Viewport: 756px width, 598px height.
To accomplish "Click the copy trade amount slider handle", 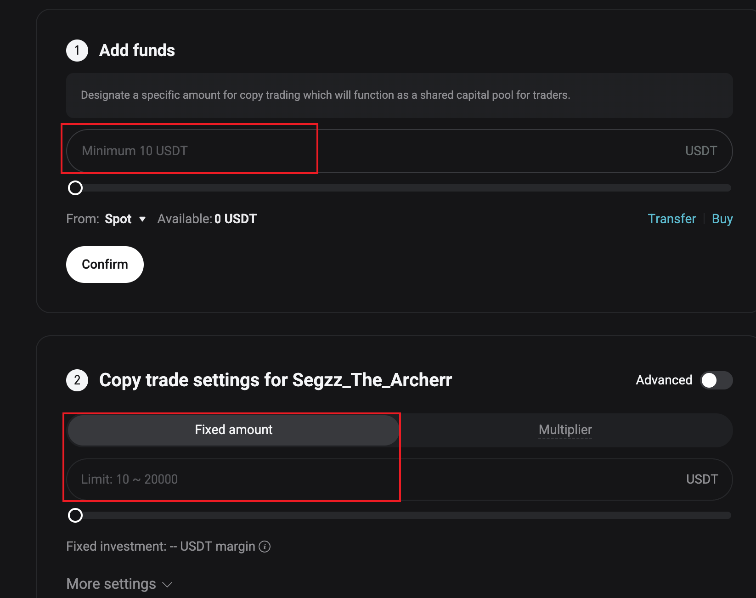I will click(x=75, y=515).
